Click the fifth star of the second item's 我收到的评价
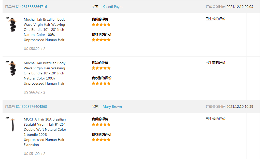Screen dimensions: 260x159 click(109, 83)
